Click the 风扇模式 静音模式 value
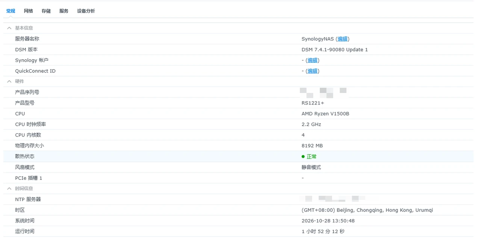Viewport: 481px width, 243px height. (x=311, y=168)
